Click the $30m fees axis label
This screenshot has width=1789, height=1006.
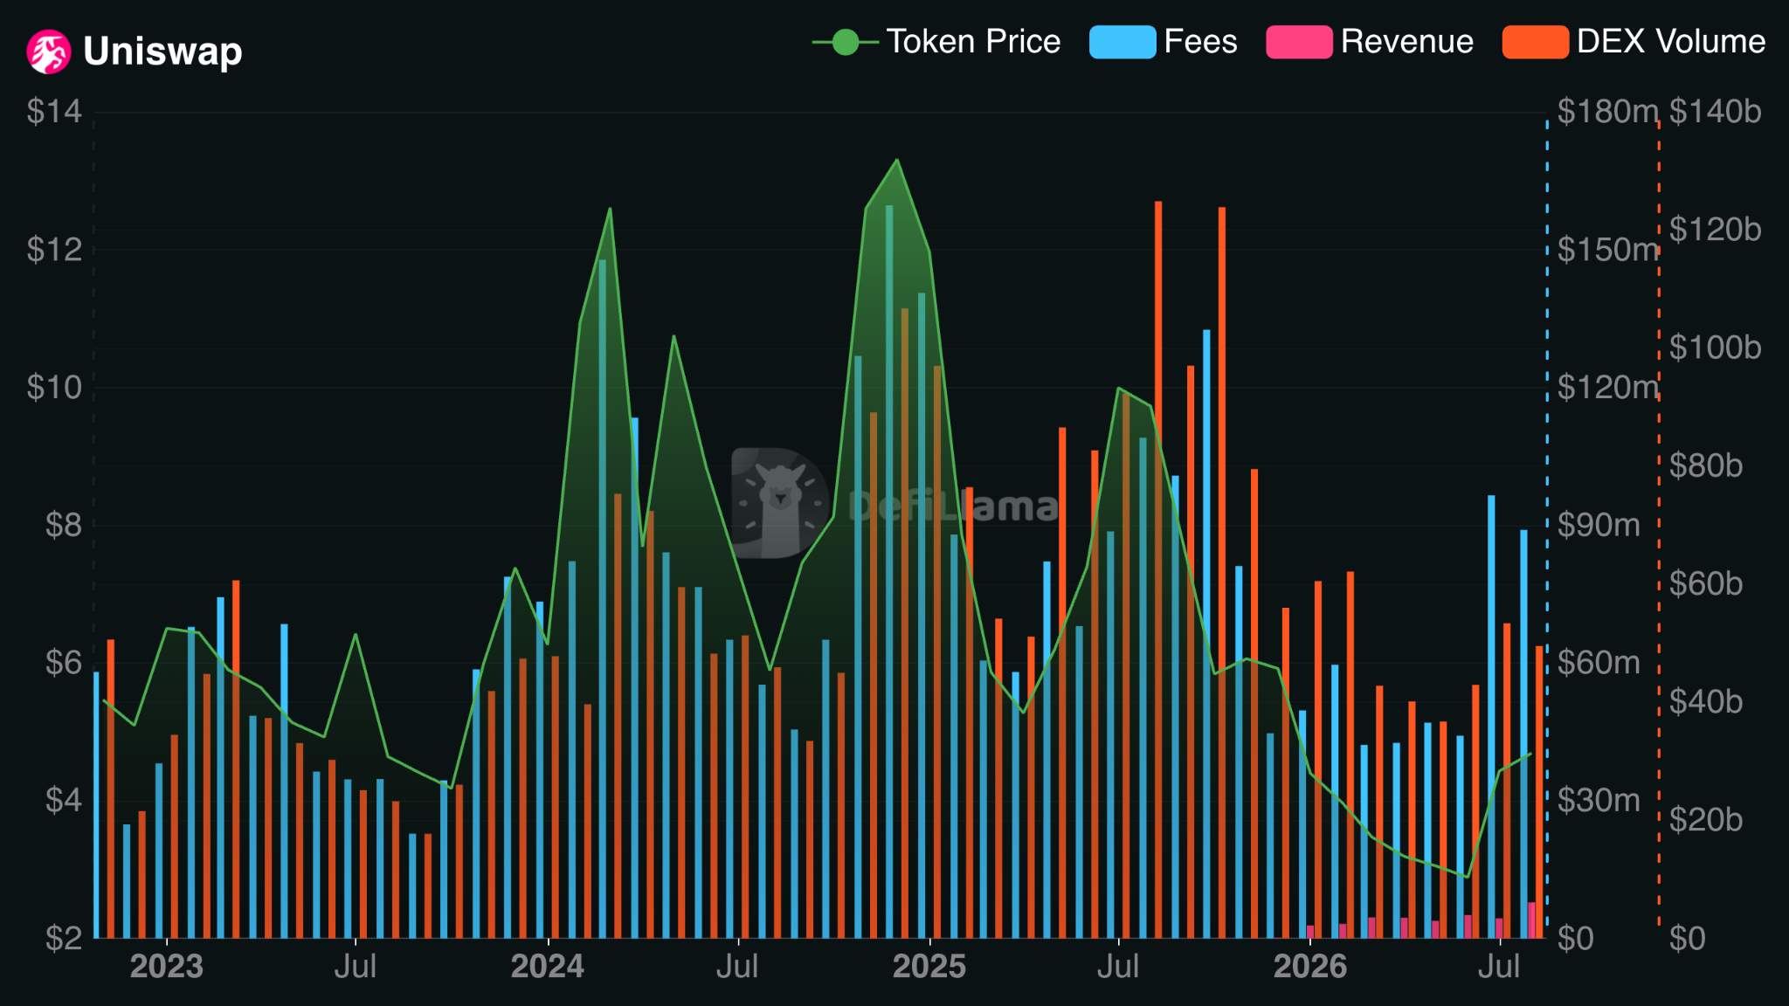[x=1599, y=801]
